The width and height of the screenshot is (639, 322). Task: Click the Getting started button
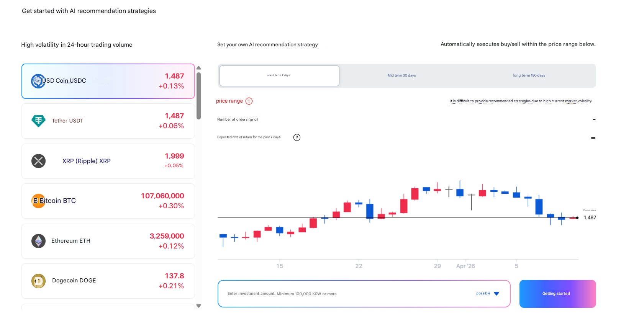(557, 294)
